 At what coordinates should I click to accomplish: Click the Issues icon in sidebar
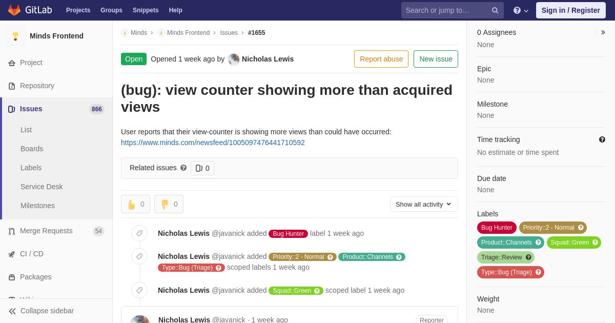12,109
